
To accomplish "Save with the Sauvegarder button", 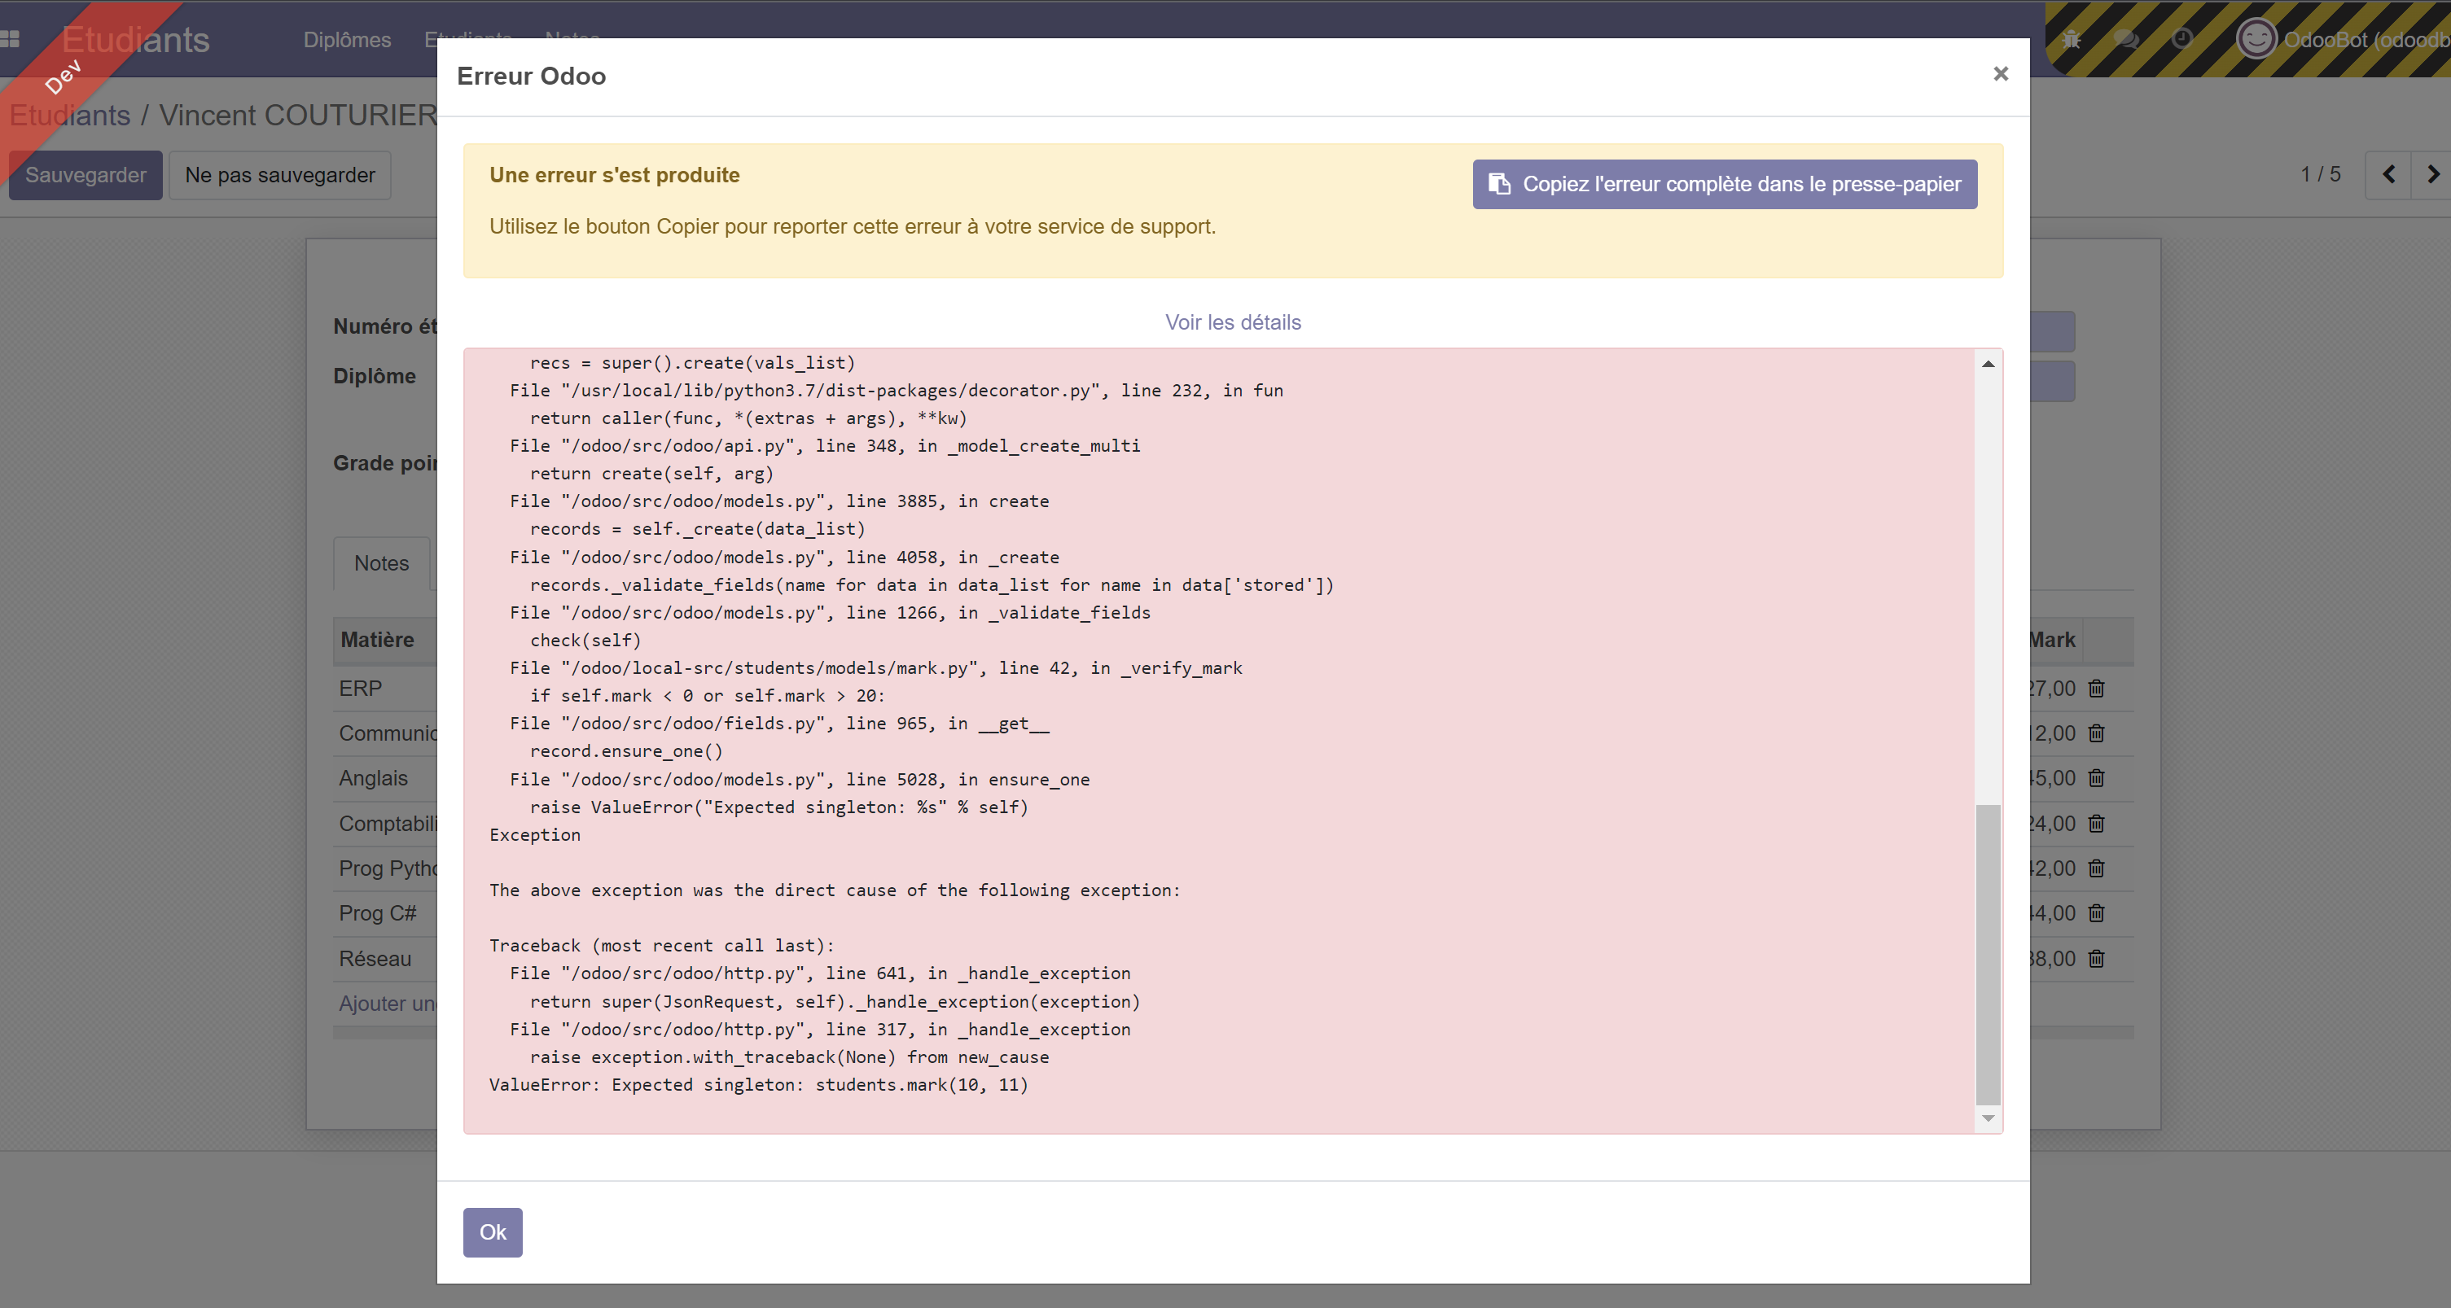I will point(85,175).
